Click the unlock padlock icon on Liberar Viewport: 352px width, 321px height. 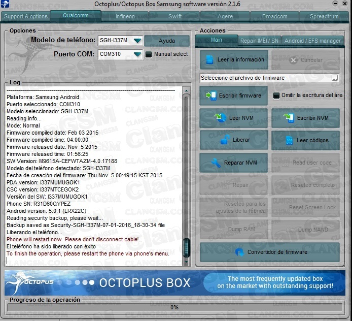point(225,140)
